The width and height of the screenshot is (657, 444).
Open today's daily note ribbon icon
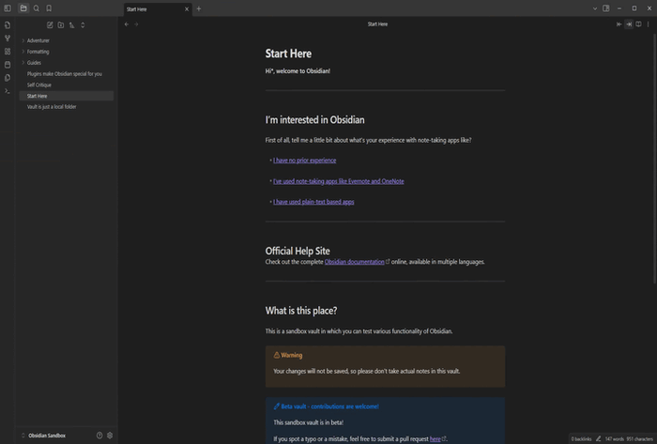(8, 65)
